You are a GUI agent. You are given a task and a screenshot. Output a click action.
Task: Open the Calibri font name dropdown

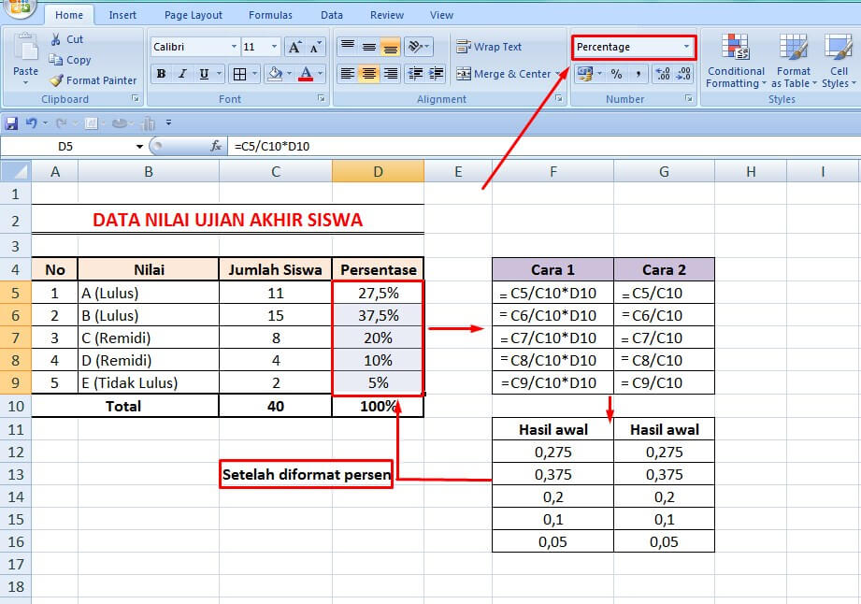235,47
